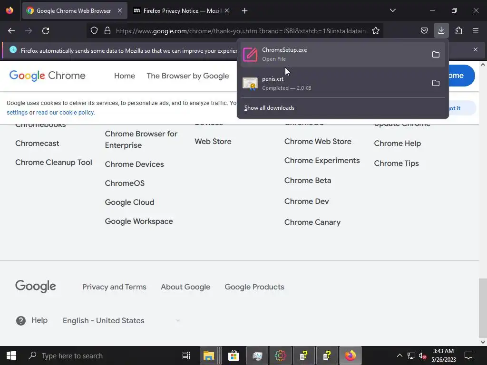Click Firefox icon on taskbar
Screen dimensions: 487x365
[351, 355]
